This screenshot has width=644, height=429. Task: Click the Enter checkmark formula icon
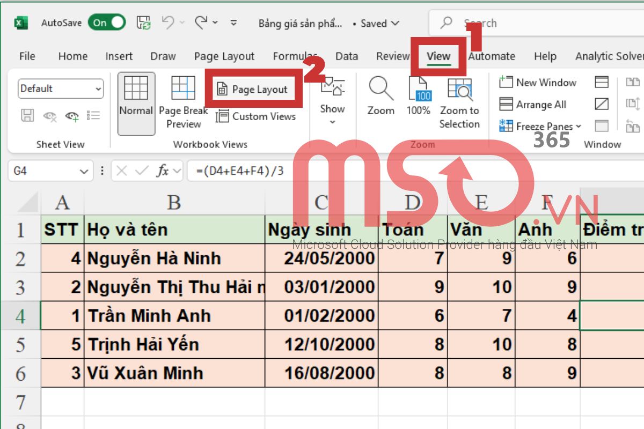(x=142, y=171)
